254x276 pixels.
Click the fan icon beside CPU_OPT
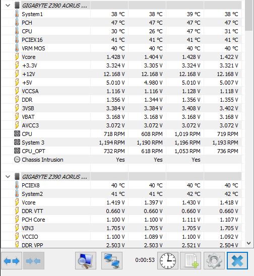click(17, 151)
